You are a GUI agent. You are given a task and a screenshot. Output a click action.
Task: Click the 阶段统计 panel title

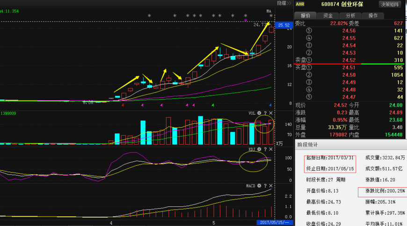pyautogui.click(x=307, y=145)
